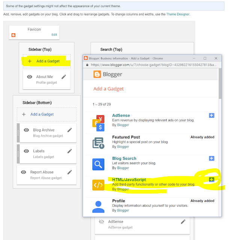The width and height of the screenshot is (229, 240).
Task: Click the Featured Post title text
Action: [x=126, y=137]
